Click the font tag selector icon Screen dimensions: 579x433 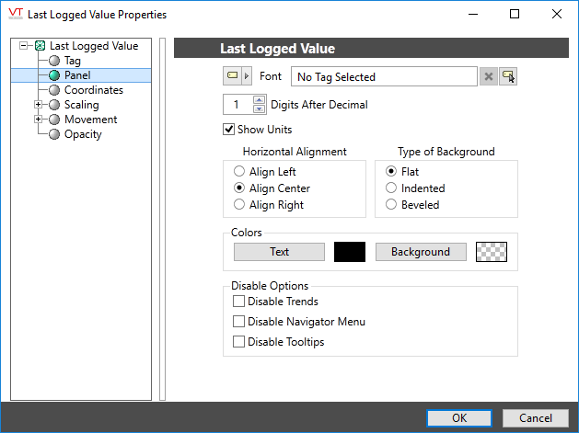point(232,76)
